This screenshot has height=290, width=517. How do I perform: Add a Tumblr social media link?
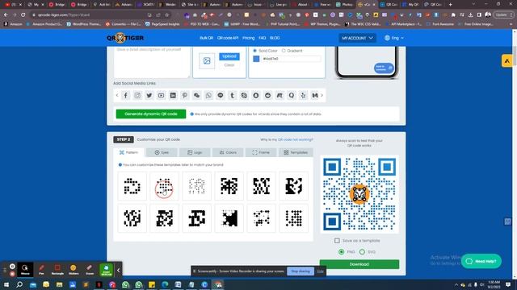tap(232, 95)
